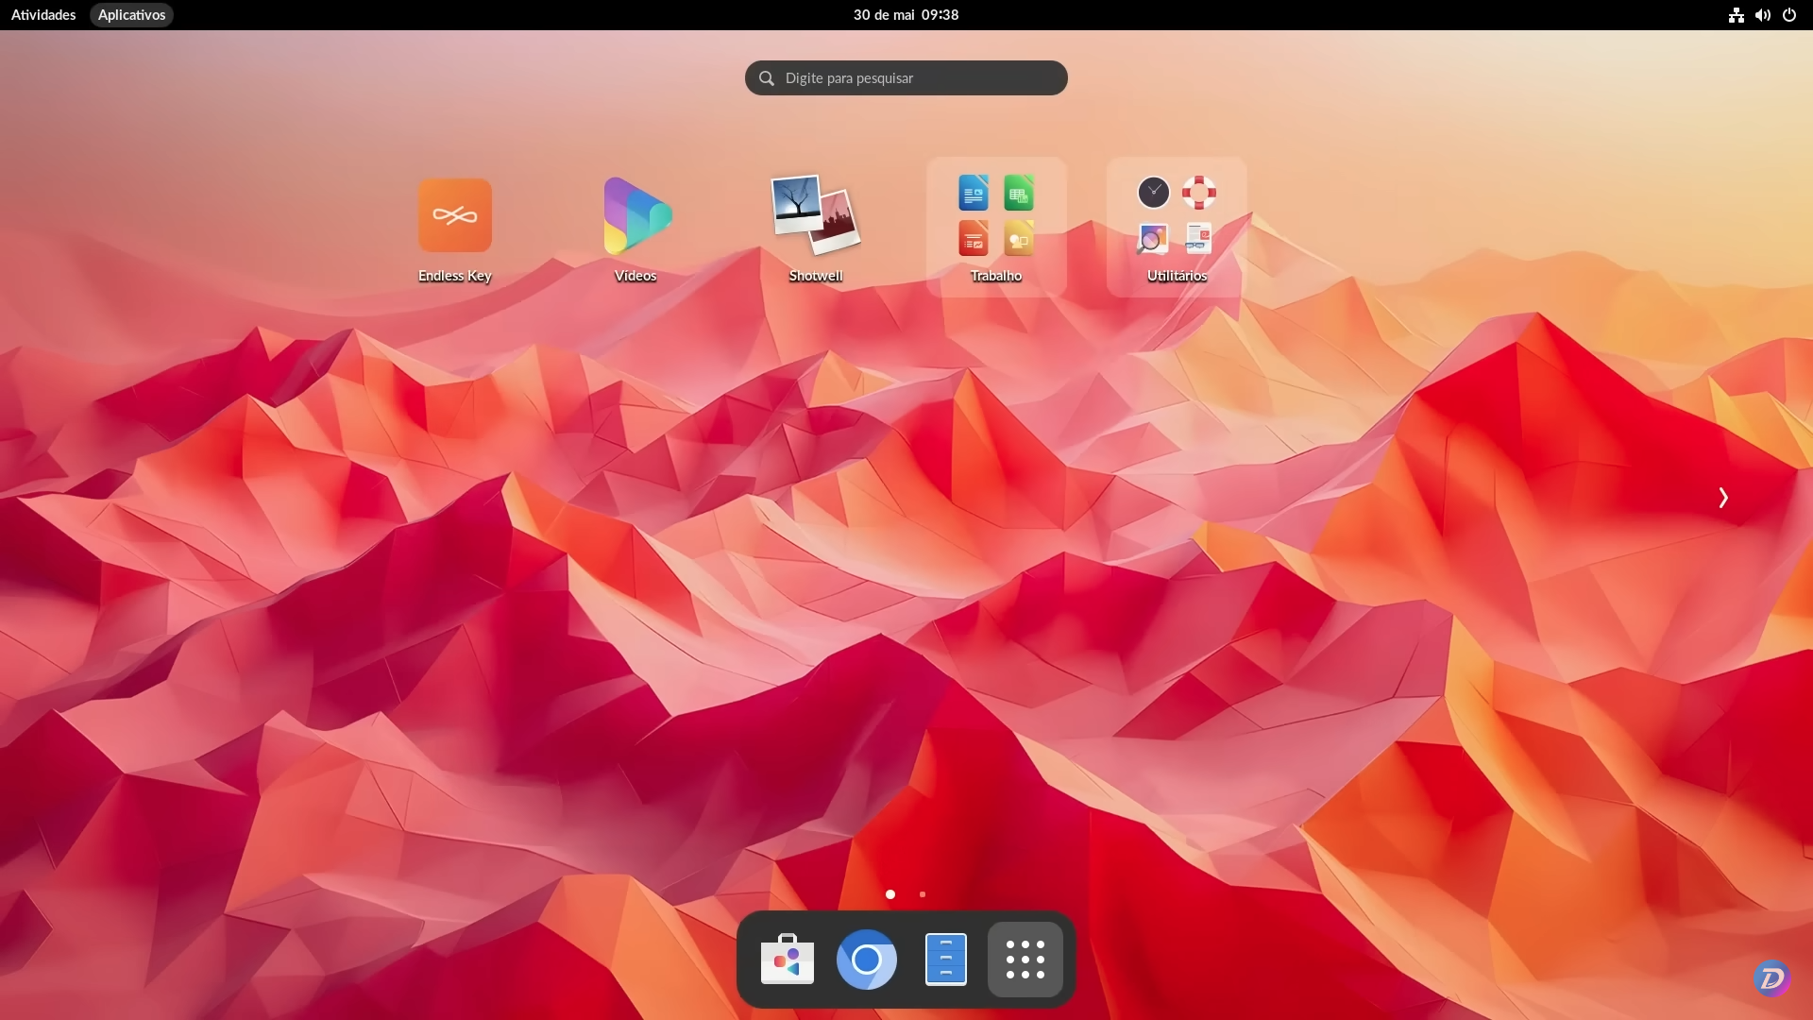
Task: Open Shotwell photo manager
Action: (814, 215)
